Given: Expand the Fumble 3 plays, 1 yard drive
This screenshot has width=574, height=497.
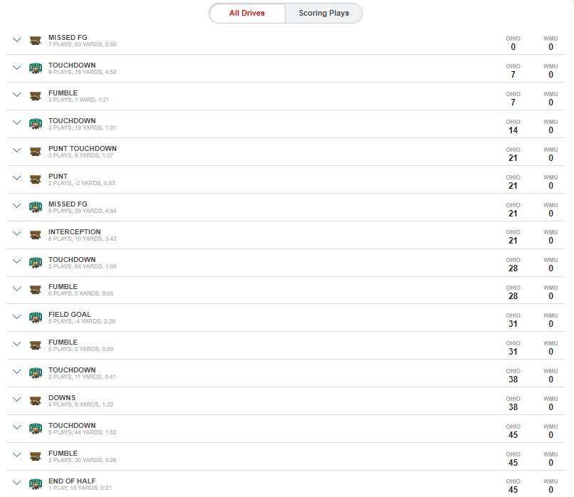Looking at the screenshot, I should [17, 95].
